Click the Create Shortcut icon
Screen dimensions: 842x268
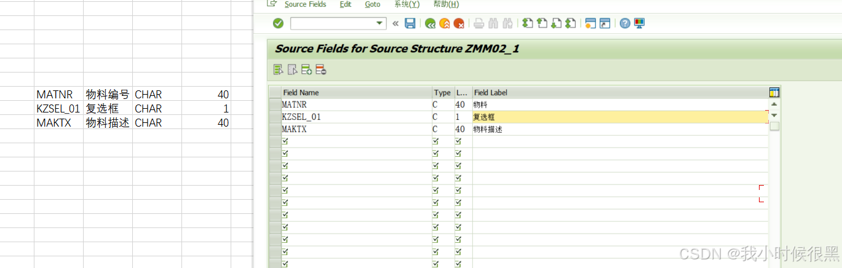coord(605,23)
